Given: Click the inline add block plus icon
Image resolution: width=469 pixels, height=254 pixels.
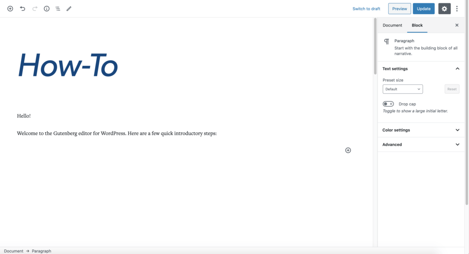Looking at the screenshot, I should click(348, 150).
